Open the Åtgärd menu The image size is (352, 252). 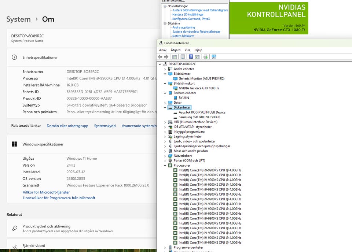(175, 50)
